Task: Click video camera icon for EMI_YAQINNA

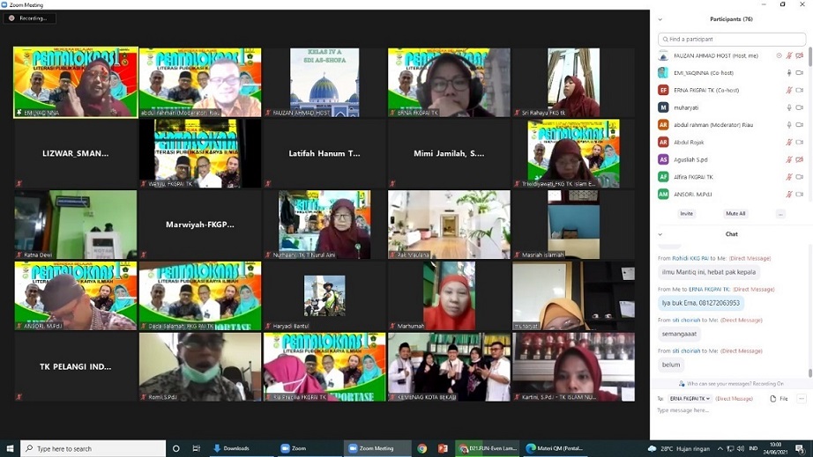Action: pyautogui.click(x=800, y=73)
